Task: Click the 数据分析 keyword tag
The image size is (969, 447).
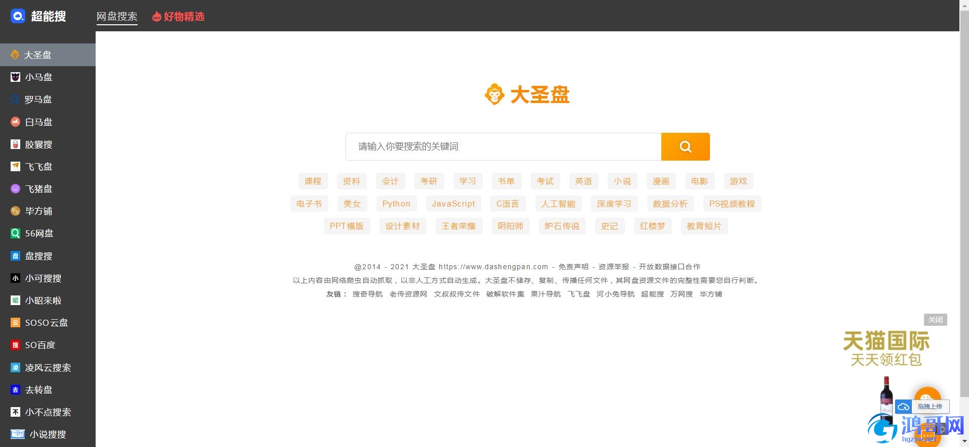Action: 670,204
